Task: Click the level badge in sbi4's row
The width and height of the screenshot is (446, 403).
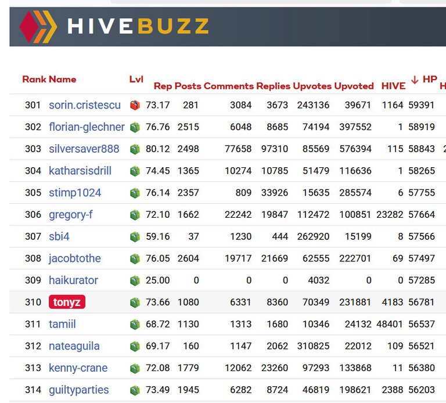Action: [x=135, y=236]
